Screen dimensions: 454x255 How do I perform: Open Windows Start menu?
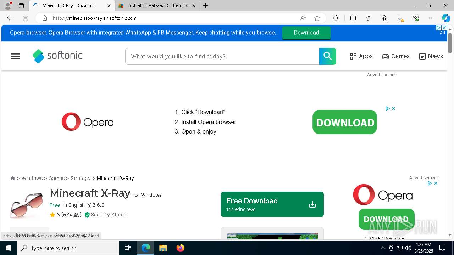pos(9,248)
